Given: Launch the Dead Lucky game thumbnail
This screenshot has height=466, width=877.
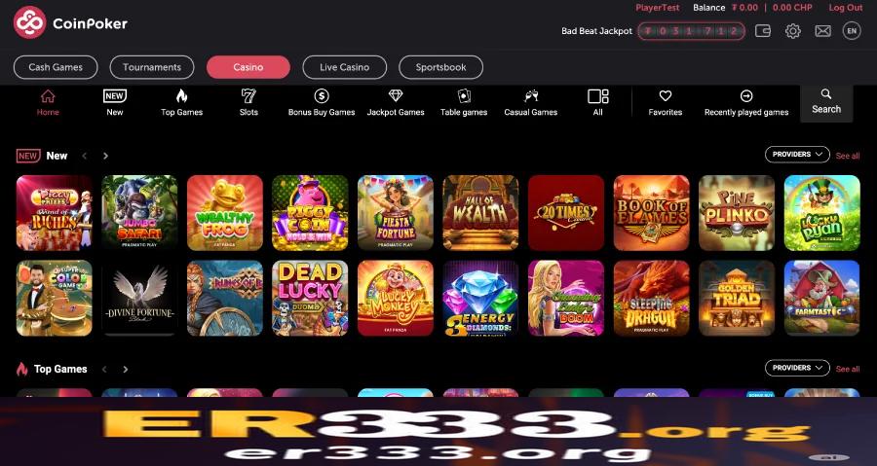Looking at the screenshot, I should (310, 298).
